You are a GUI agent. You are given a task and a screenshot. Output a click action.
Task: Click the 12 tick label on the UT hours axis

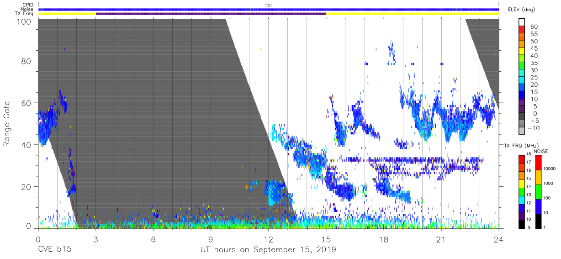[269, 239]
